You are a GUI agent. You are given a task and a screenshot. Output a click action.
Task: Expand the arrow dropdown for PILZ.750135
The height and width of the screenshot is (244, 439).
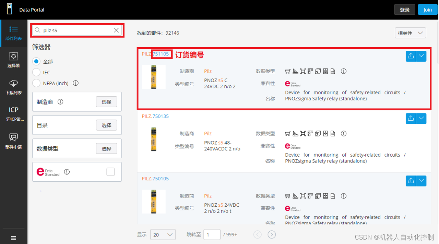[x=421, y=119]
